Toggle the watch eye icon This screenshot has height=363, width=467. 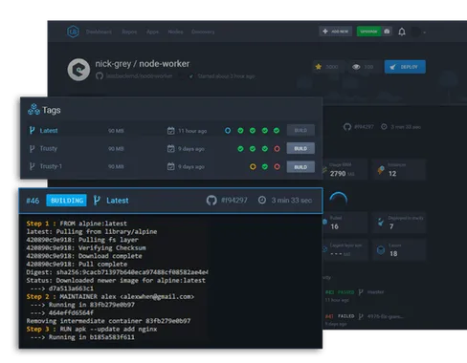356,67
